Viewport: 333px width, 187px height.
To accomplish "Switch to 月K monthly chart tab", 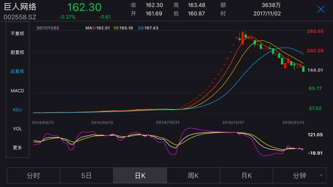I will click(246, 176).
